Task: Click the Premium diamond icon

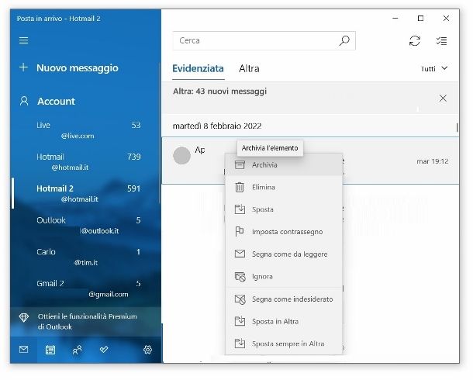Action: (24, 317)
